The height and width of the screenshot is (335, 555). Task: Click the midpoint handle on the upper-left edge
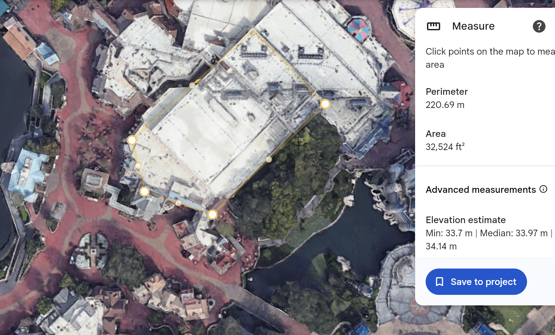(192, 86)
